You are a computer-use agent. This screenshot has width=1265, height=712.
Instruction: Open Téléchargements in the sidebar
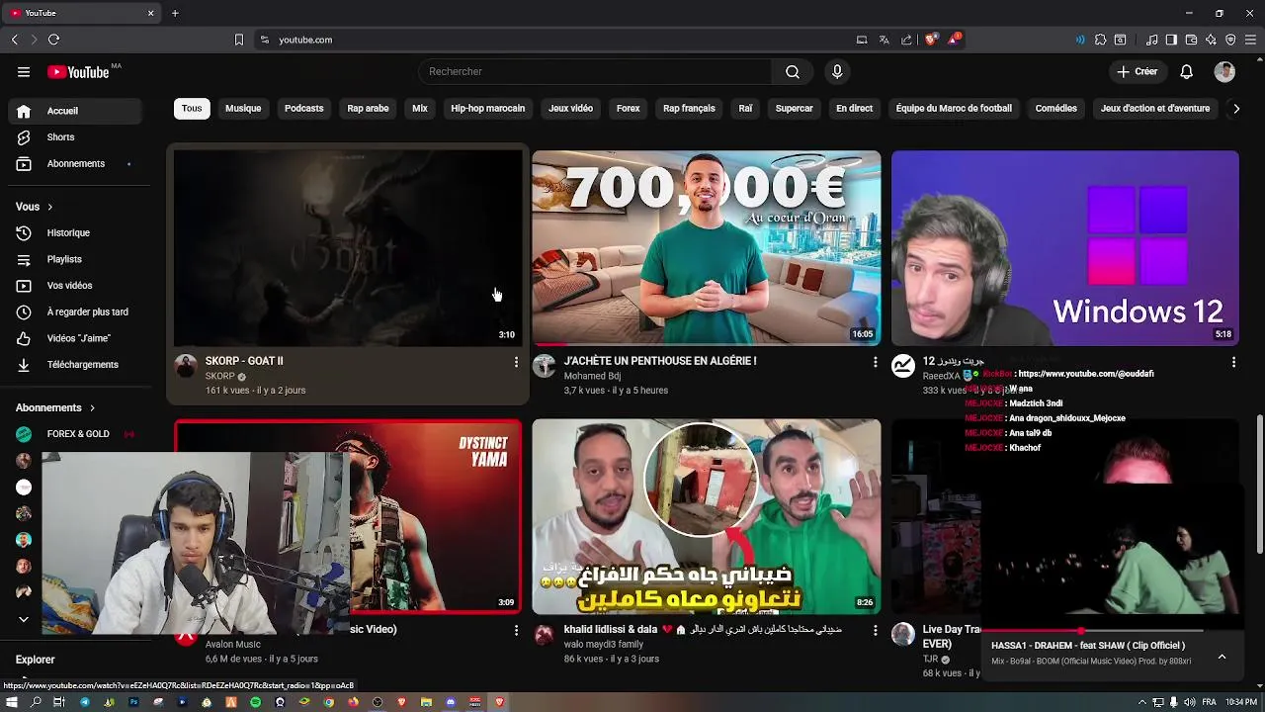pyautogui.click(x=75, y=365)
